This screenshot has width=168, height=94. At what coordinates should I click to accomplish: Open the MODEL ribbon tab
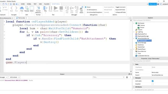tap(29, 4)
